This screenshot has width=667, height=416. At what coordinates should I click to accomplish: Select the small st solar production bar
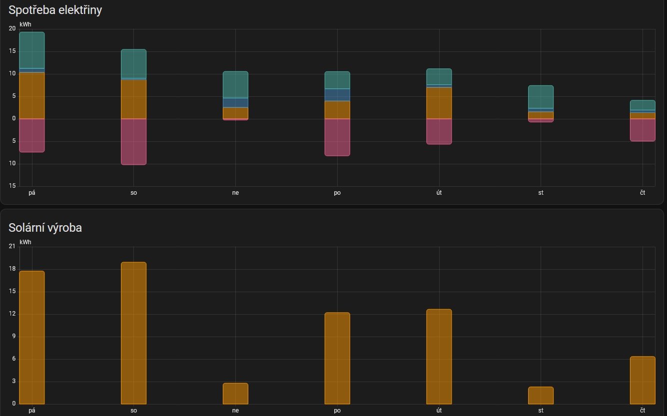click(x=541, y=396)
